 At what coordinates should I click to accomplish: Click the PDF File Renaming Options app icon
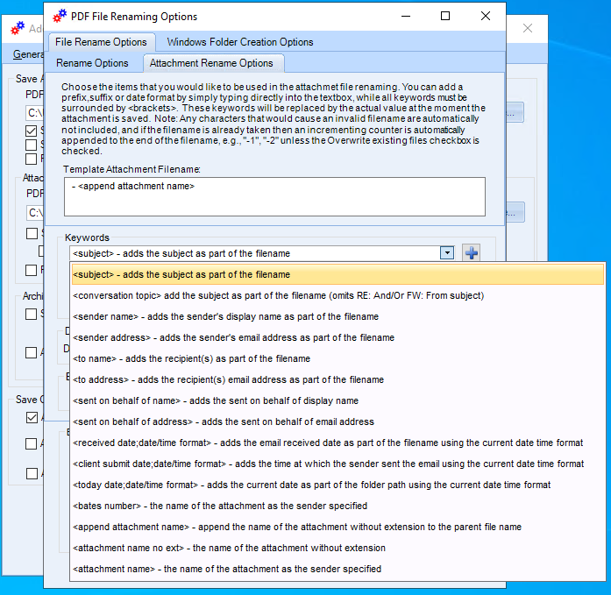tap(60, 17)
